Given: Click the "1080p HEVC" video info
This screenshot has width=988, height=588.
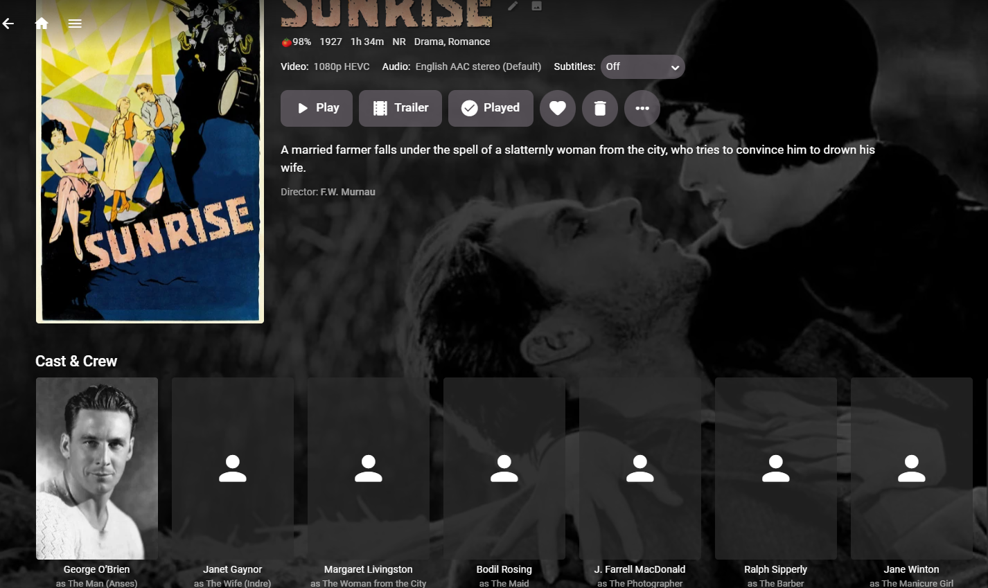Looking at the screenshot, I should [x=342, y=66].
